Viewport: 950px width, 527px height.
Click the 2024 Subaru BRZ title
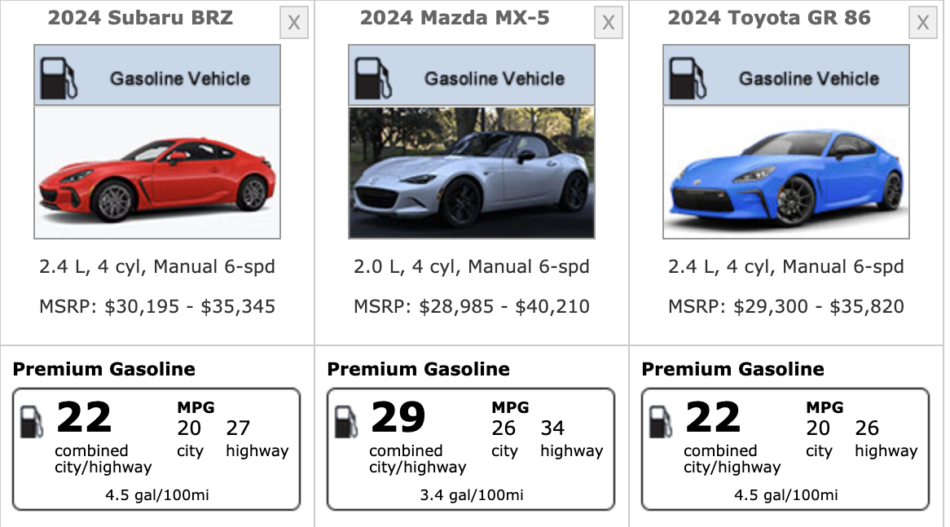(x=140, y=18)
